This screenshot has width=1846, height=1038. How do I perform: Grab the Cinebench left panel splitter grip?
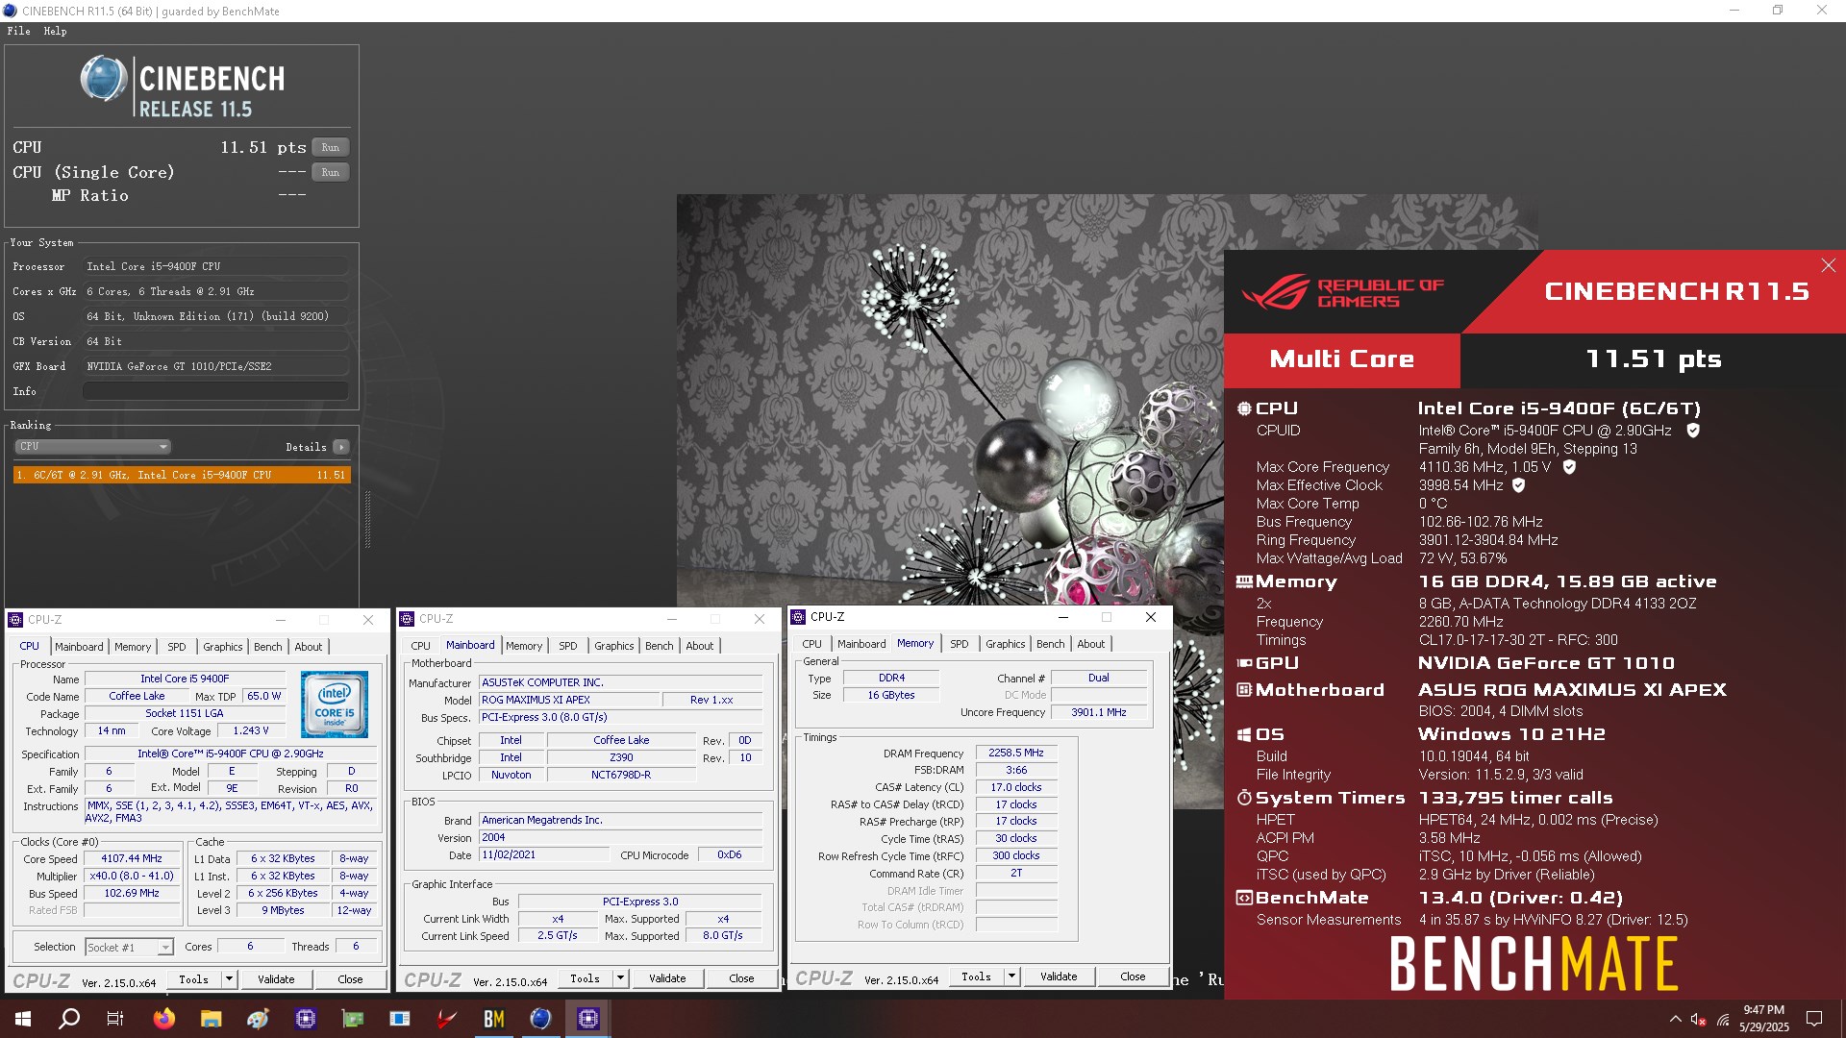(x=367, y=519)
